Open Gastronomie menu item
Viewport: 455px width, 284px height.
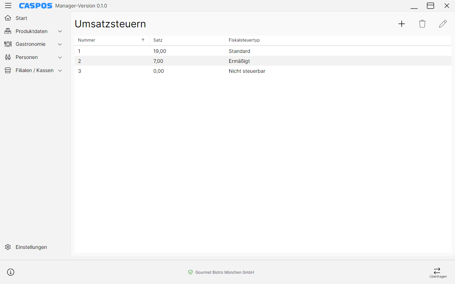(34, 44)
